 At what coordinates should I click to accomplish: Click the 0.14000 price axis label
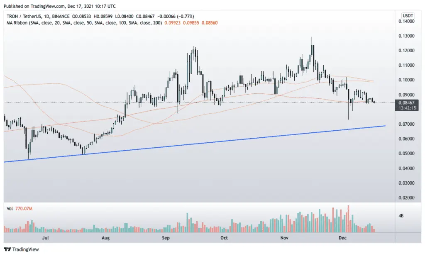point(406,21)
